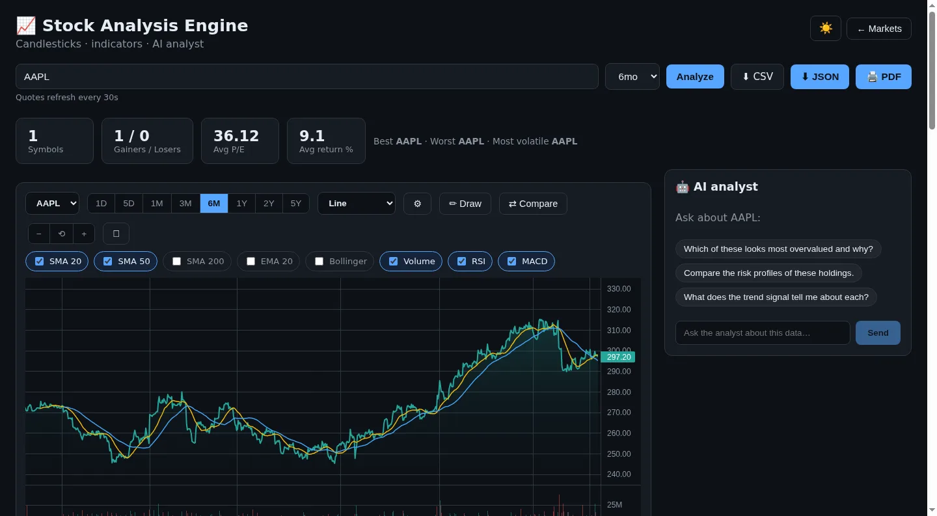Open the AAPL symbol selector dropdown
The width and height of the screenshot is (937, 516).
[x=52, y=204]
